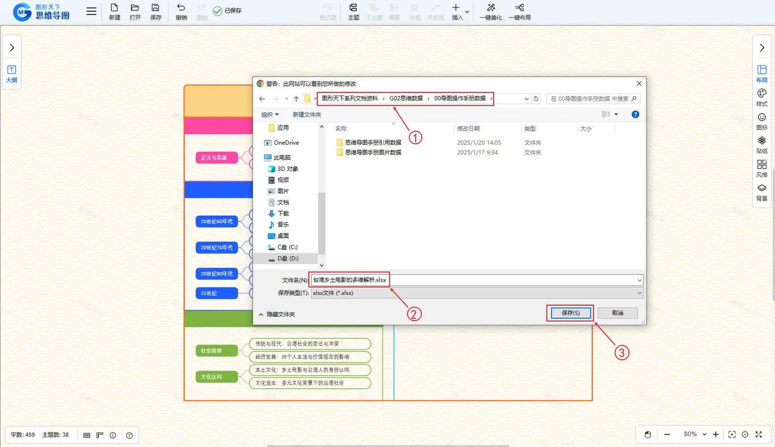Create a new mind map with 新建

point(114,11)
